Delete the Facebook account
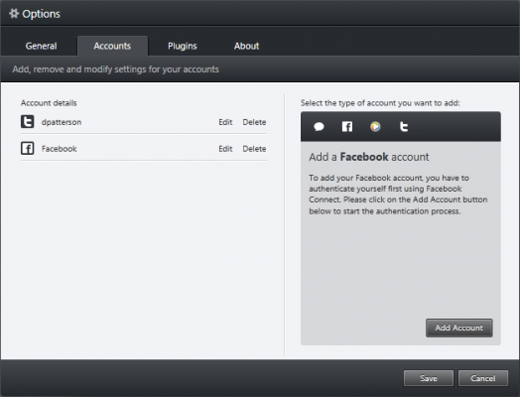This screenshot has width=520, height=397. [x=254, y=149]
